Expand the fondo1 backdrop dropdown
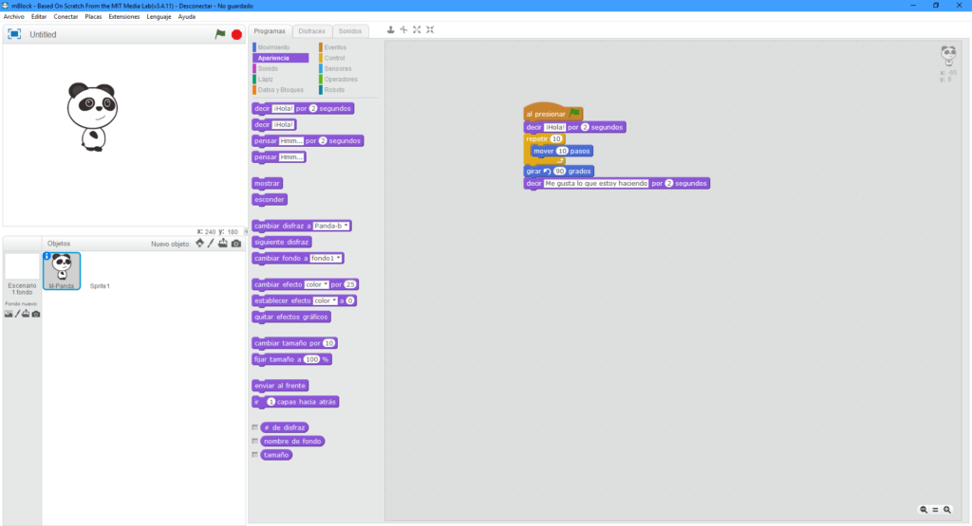The height and width of the screenshot is (526, 972). point(327,258)
